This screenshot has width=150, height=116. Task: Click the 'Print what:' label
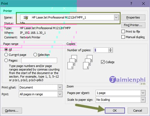coord(9,88)
